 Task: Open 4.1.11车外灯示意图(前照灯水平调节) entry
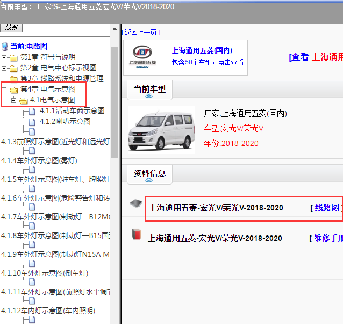pos(55,292)
